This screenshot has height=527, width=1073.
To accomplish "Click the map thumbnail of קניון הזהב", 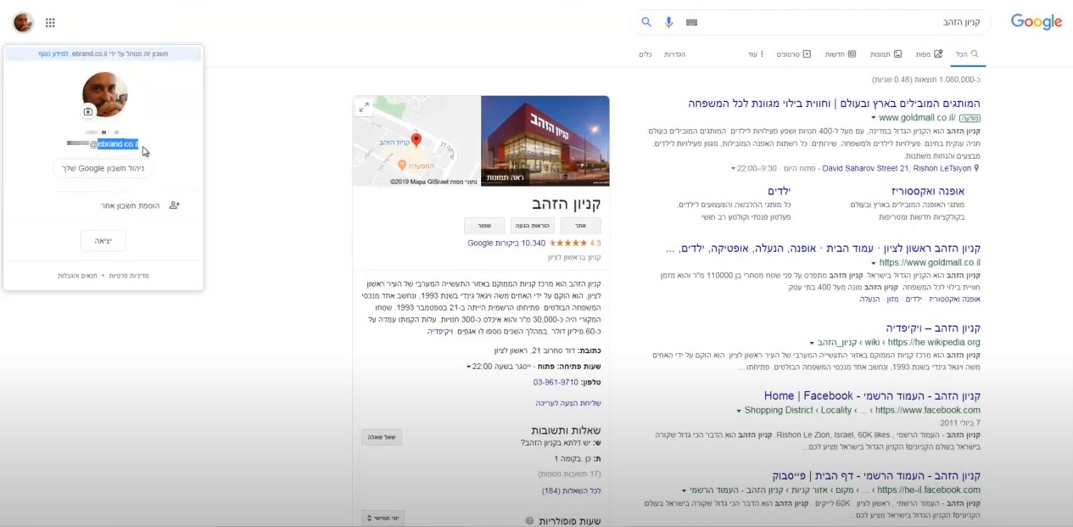I will tap(416, 141).
